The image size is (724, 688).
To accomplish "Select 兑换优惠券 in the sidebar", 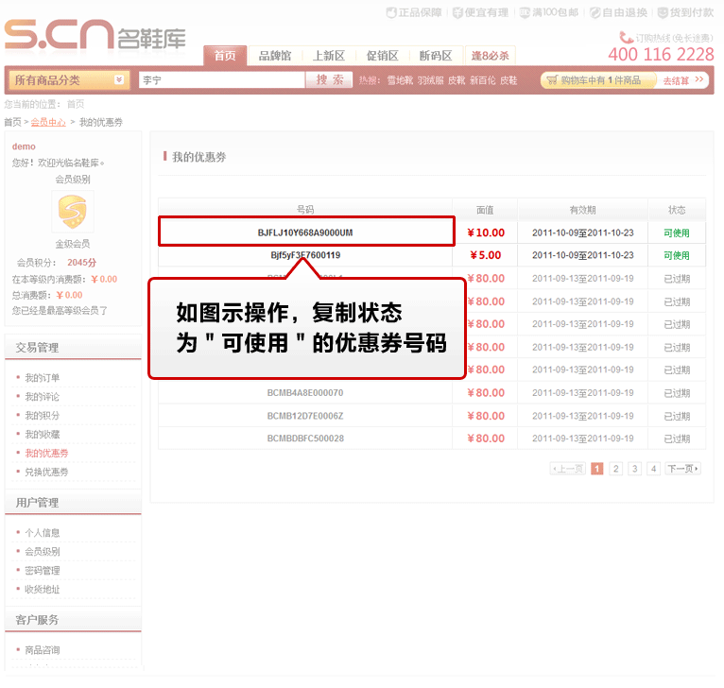I will 46,472.
